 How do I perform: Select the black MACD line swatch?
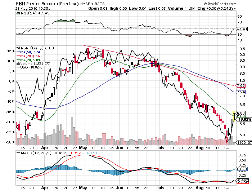(18, 153)
